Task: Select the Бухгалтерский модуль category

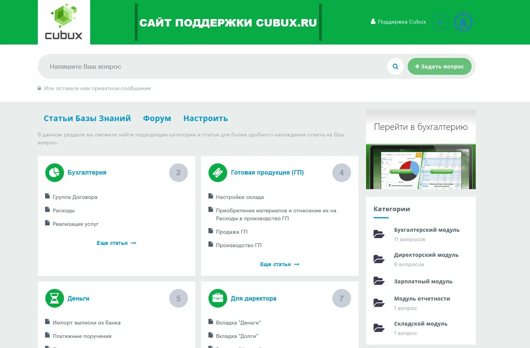Action: point(427,230)
